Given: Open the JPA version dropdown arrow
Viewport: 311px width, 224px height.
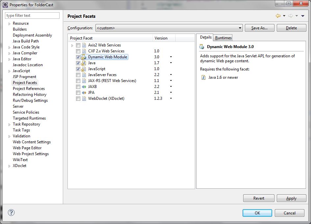Looking at the screenshot, I should (x=171, y=93).
